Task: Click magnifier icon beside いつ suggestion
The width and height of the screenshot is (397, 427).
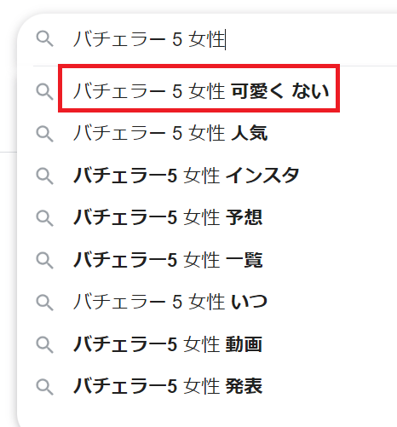Action: point(44,302)
